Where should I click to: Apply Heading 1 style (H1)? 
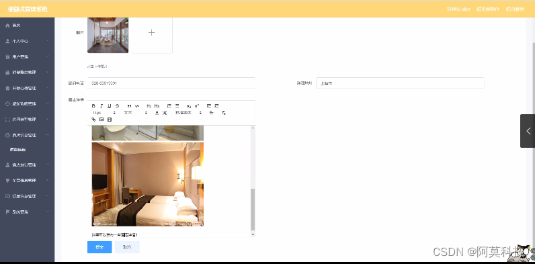pyautogui.click(x=149, y=105)
